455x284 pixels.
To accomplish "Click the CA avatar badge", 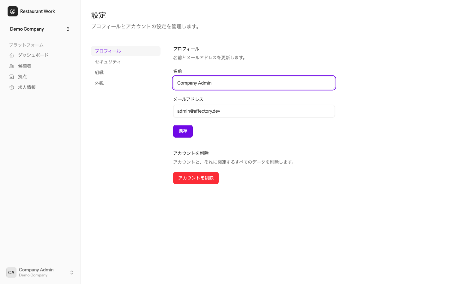I will pyautogui.click(x=11, y=273).
